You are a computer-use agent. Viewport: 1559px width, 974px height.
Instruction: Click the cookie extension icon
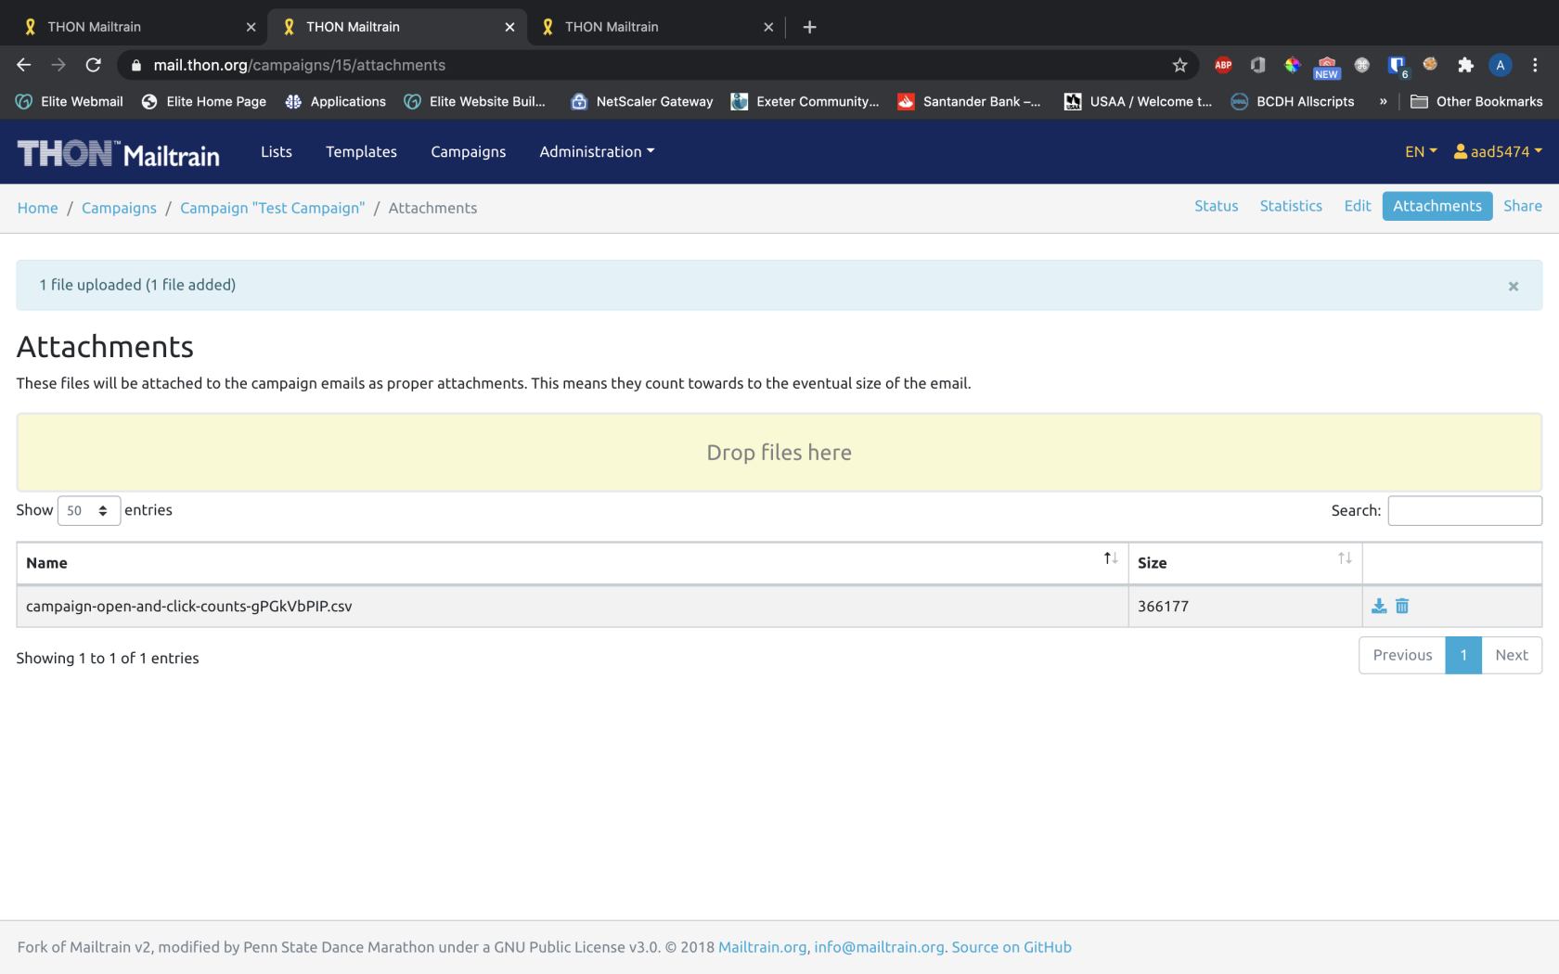click(x=1430, y=65)
